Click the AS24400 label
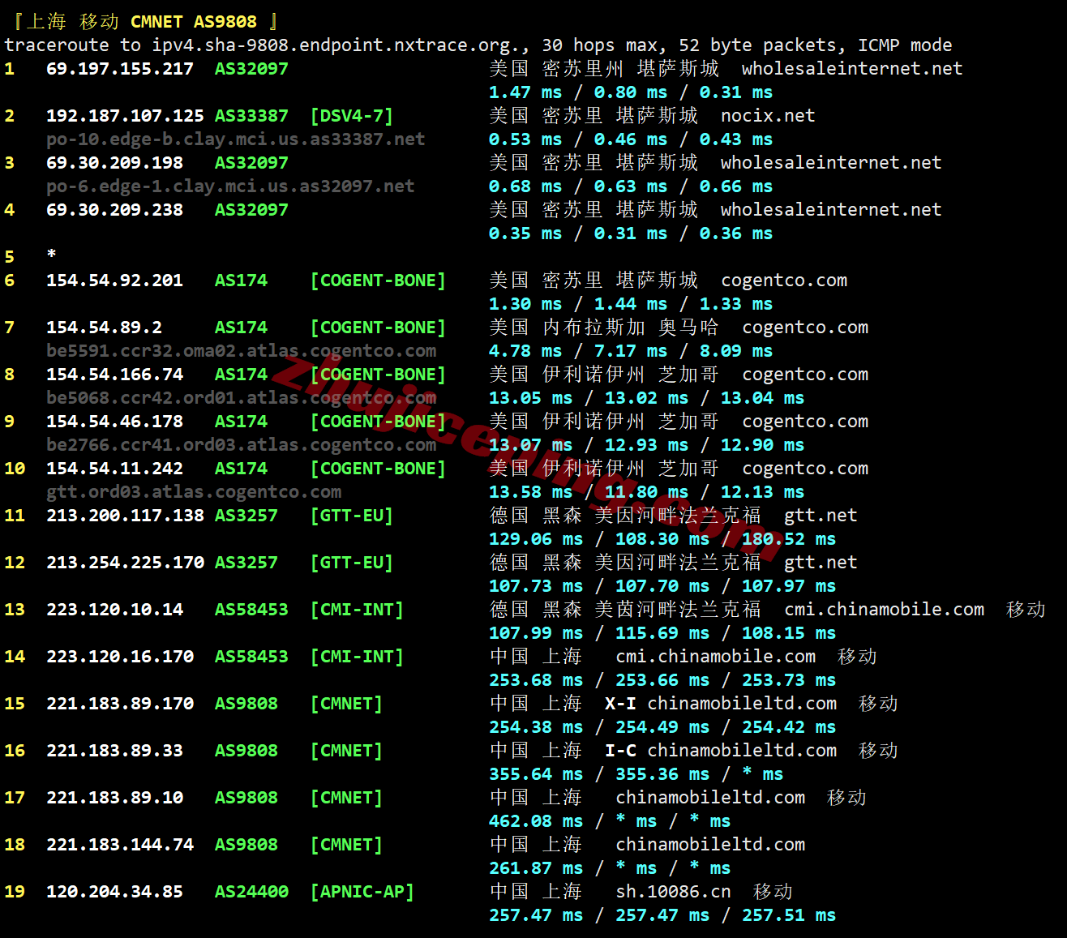Image resolution: width=1067 pixels, height=938 pixels. pos(251,892)
